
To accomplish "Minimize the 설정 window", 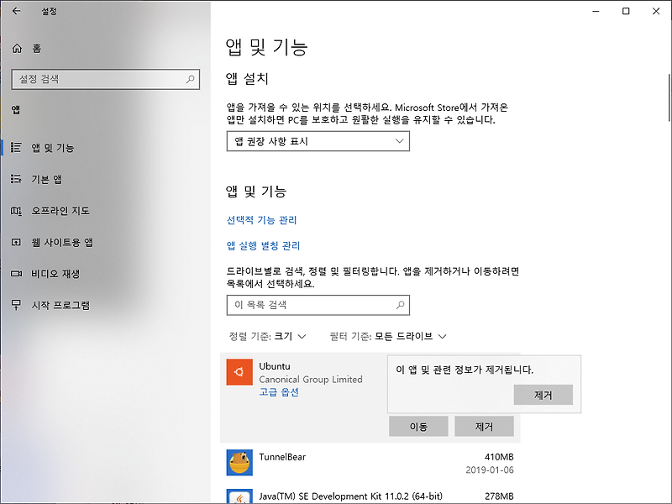I will [x=596, y=11].
